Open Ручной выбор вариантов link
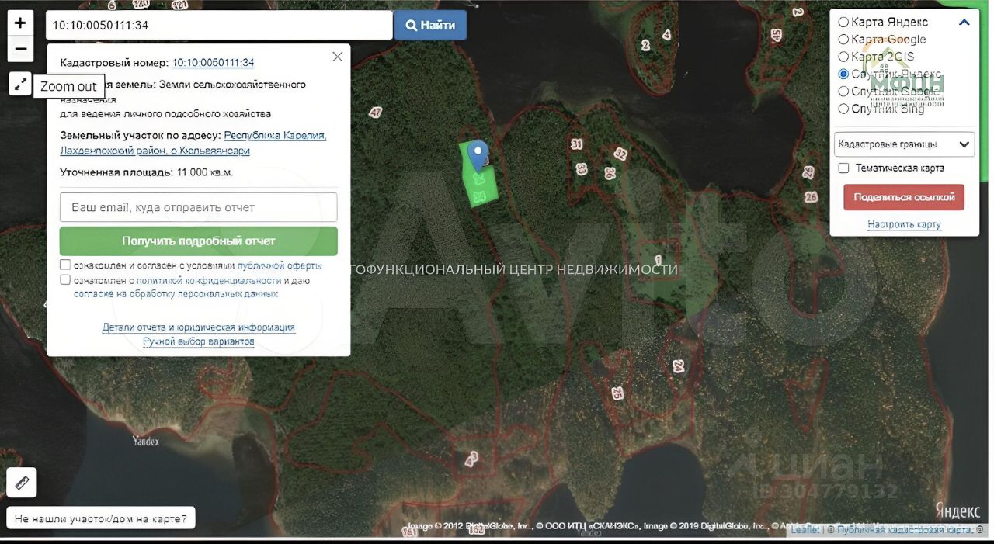Viewport: 994px width, 544px height. tap(199, 341)
